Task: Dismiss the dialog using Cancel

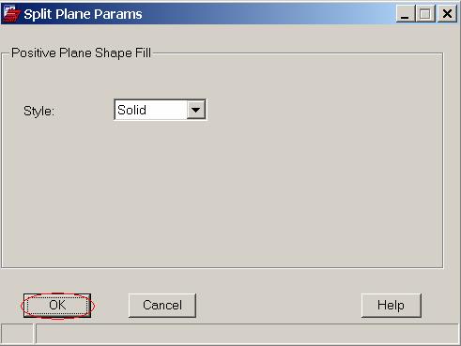Action: pyautogui.click(x=162, y=306)
